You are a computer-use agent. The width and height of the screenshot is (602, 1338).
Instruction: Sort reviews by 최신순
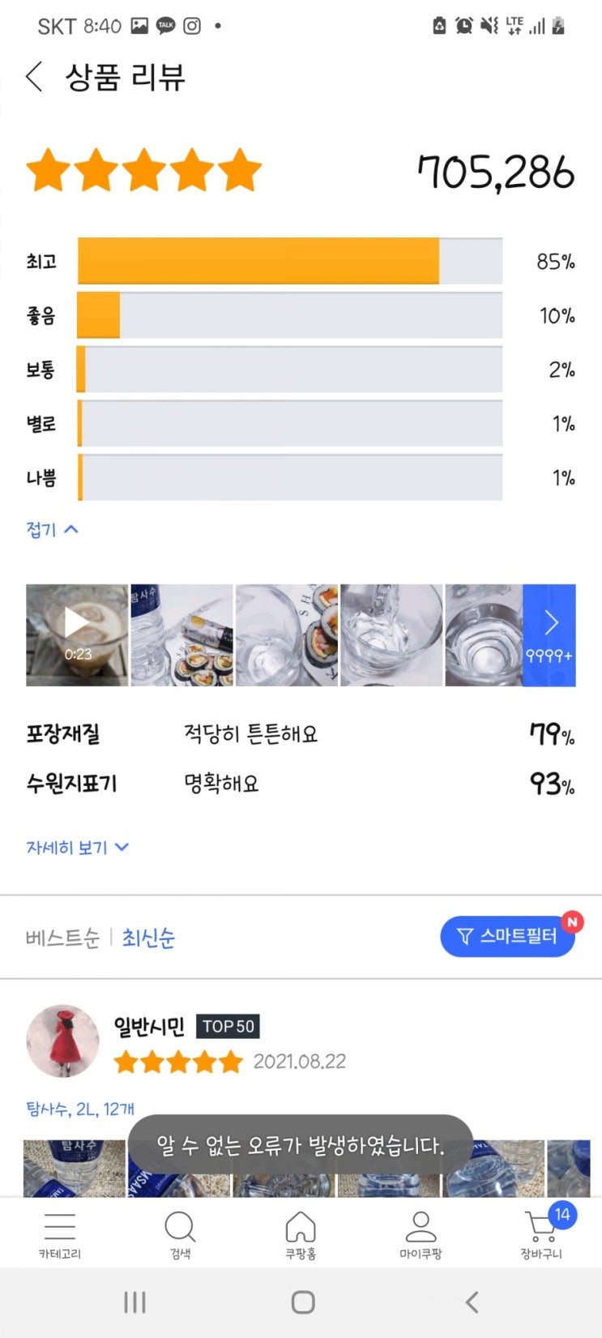point(148,938)
